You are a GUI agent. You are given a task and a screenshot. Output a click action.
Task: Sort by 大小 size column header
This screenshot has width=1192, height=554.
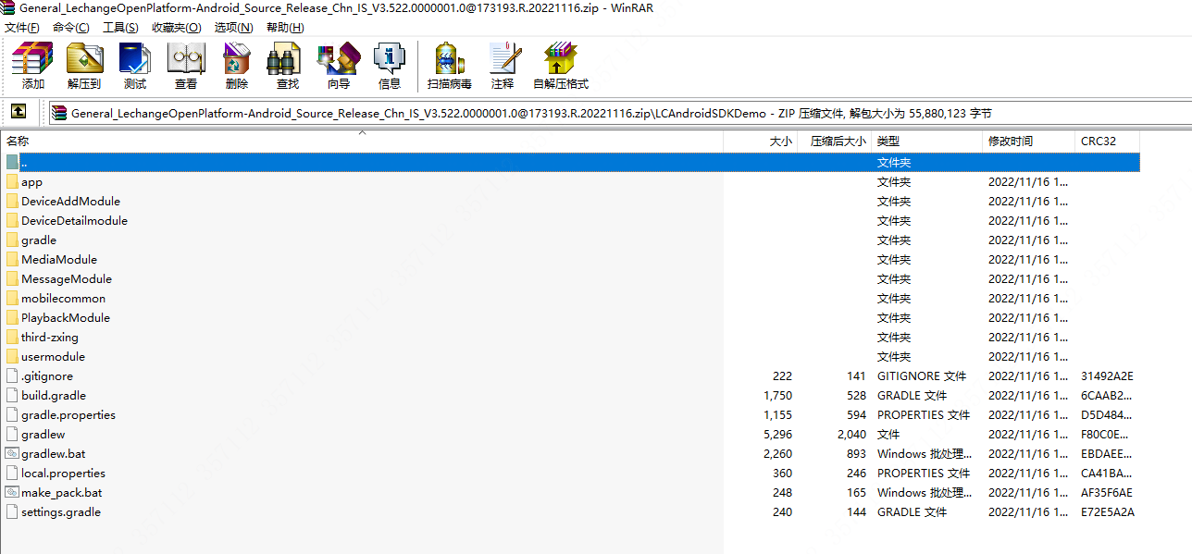coord(780,142)
